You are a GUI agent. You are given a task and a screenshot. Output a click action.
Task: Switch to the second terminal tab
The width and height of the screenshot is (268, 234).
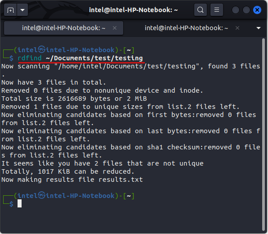pos(186,28)
